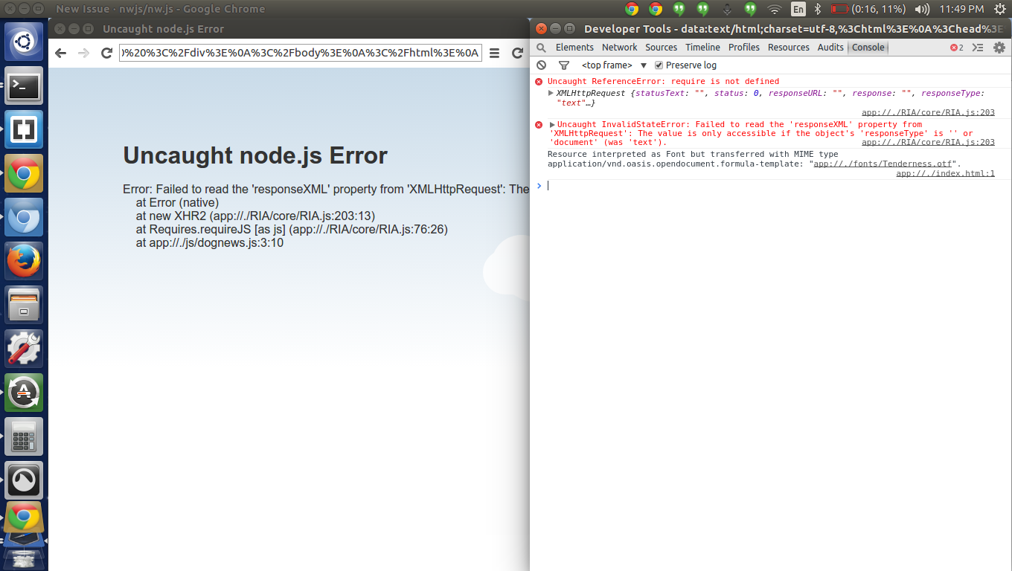Expand the Uncaught InvalidStateError stack trace

[552, 125]
